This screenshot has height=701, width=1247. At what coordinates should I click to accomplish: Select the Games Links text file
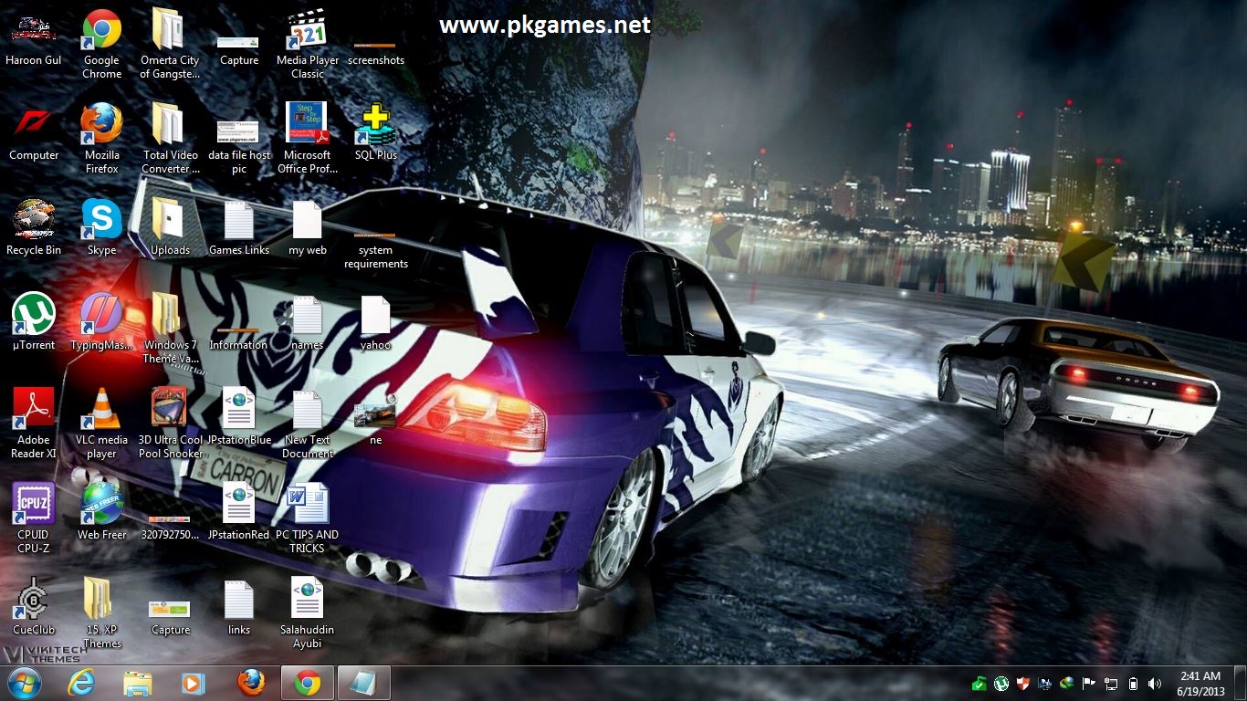(x=239, y=227)
